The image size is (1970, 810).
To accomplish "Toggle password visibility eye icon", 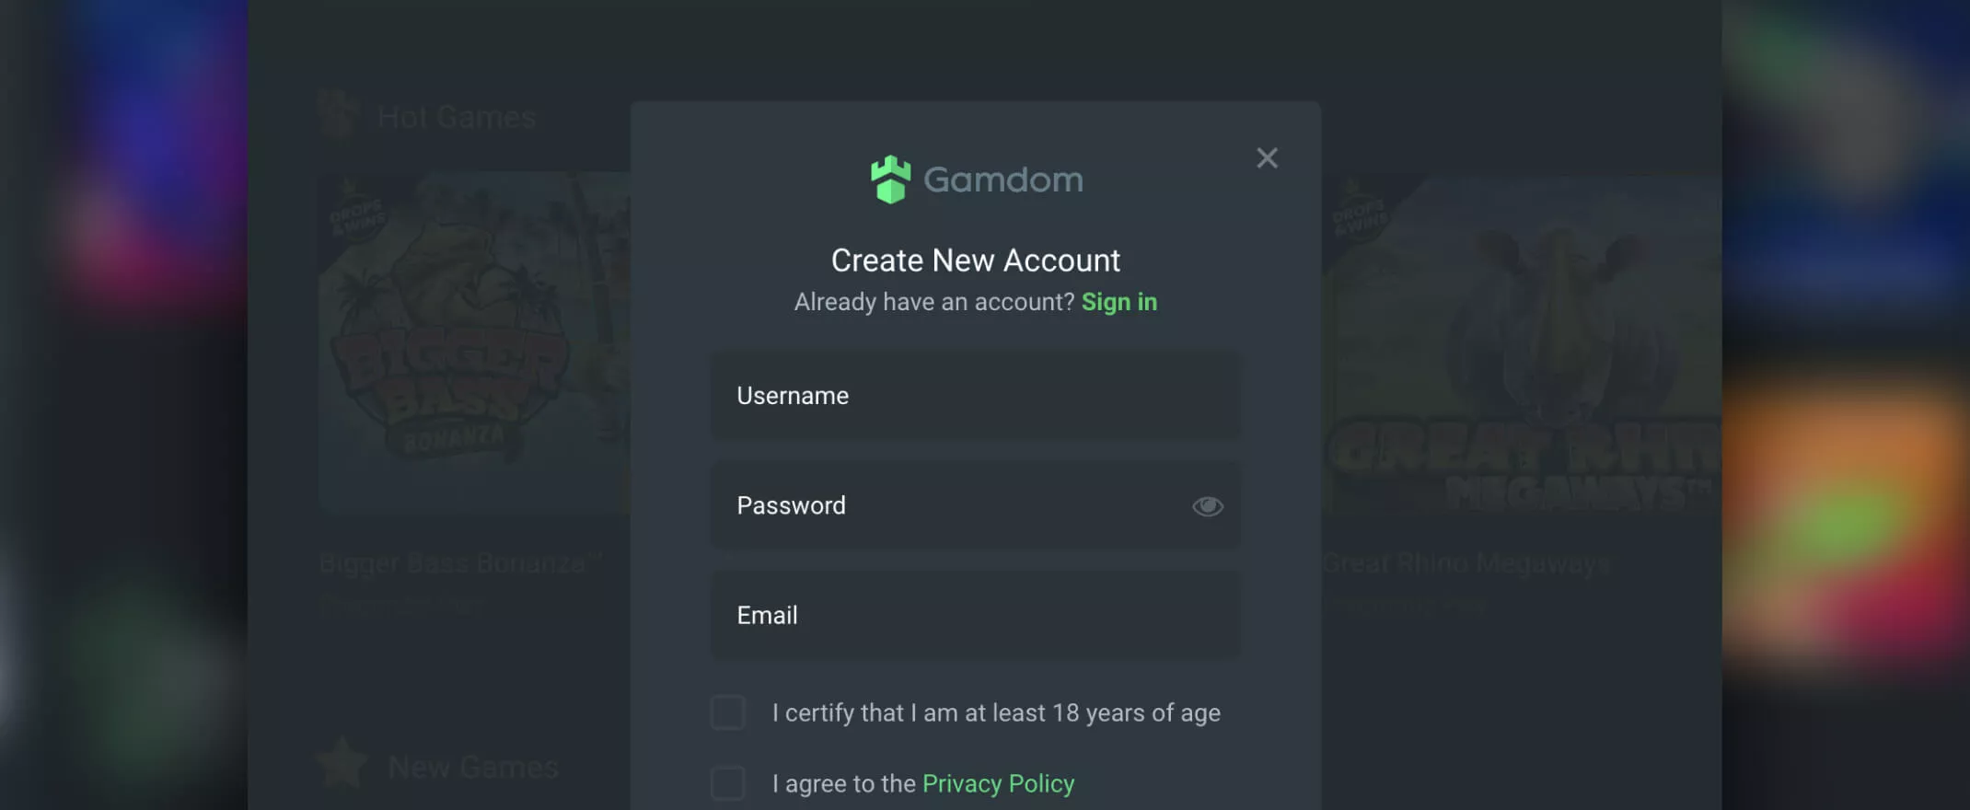I will [1208, 506].
